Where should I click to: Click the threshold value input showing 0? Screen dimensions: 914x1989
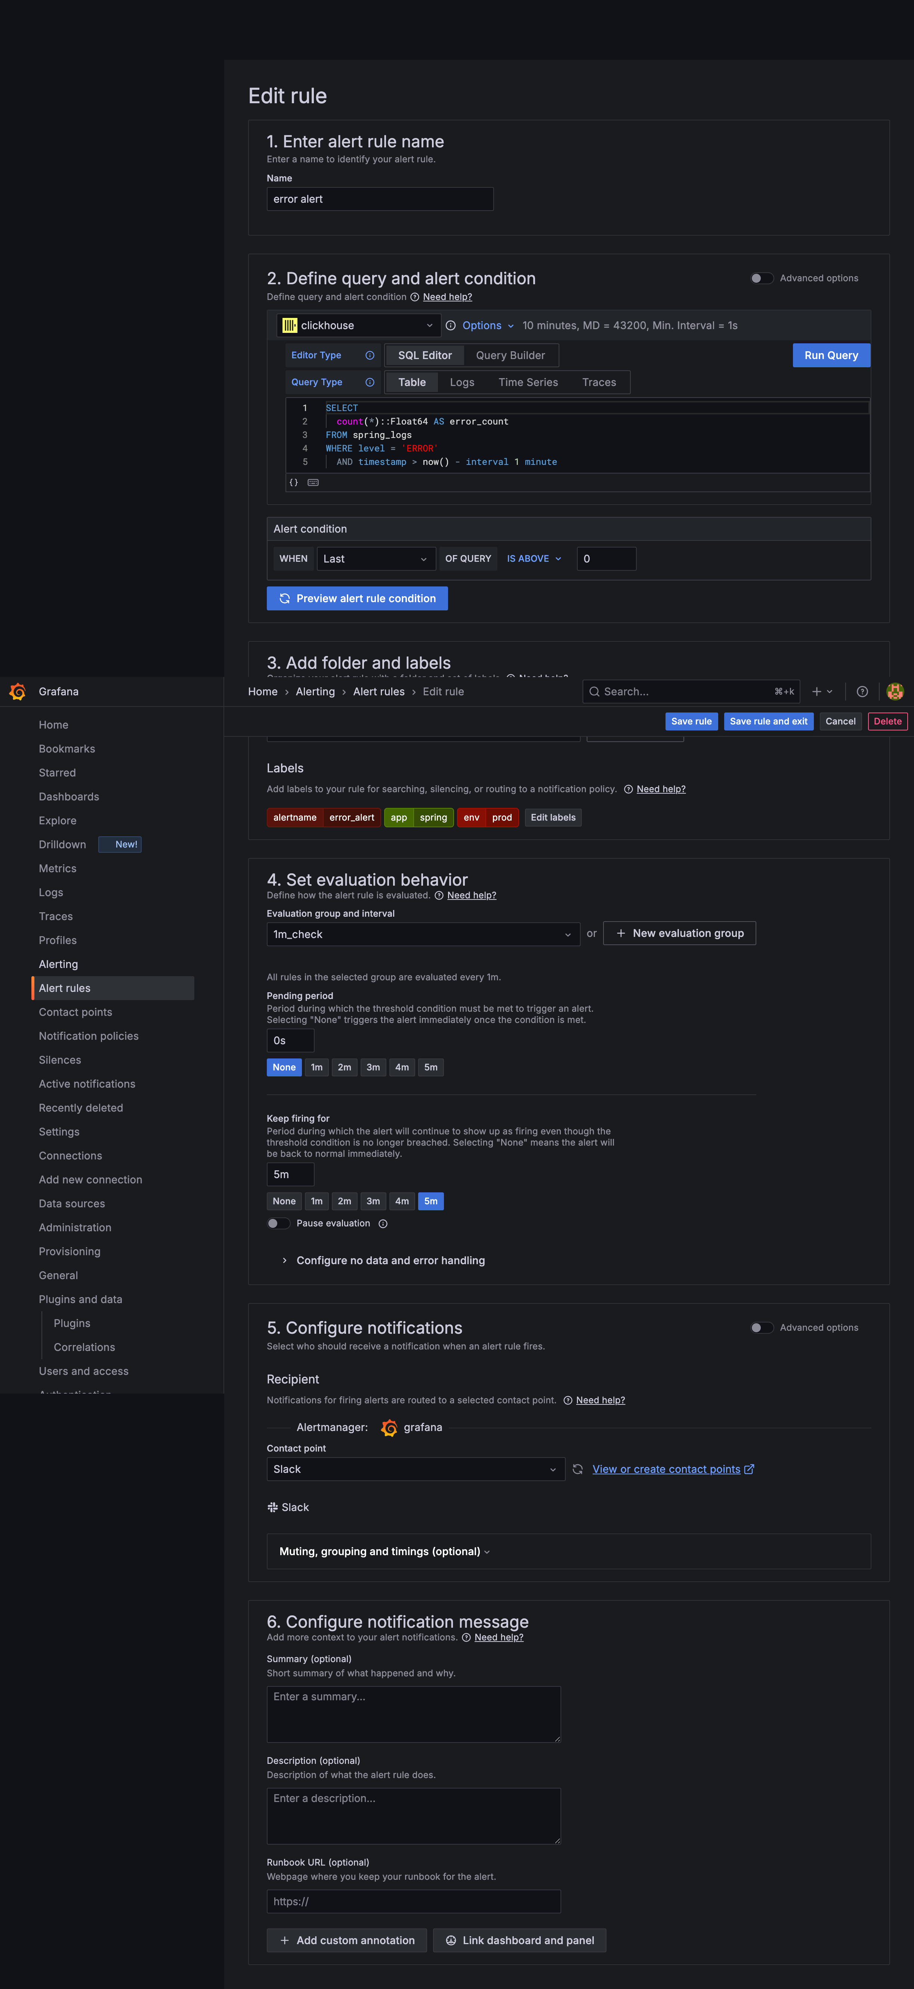[x=606, y=558]
